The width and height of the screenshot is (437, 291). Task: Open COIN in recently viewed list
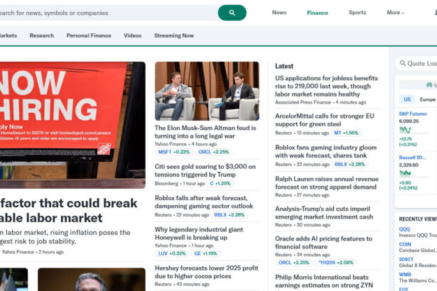(405, 244)
